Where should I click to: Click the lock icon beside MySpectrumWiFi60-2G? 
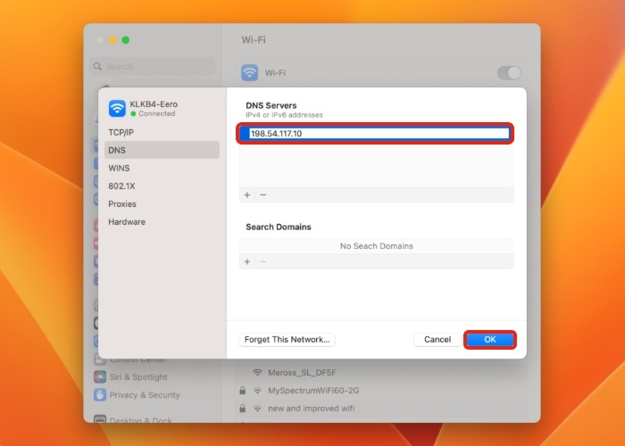tap(243, 391)
